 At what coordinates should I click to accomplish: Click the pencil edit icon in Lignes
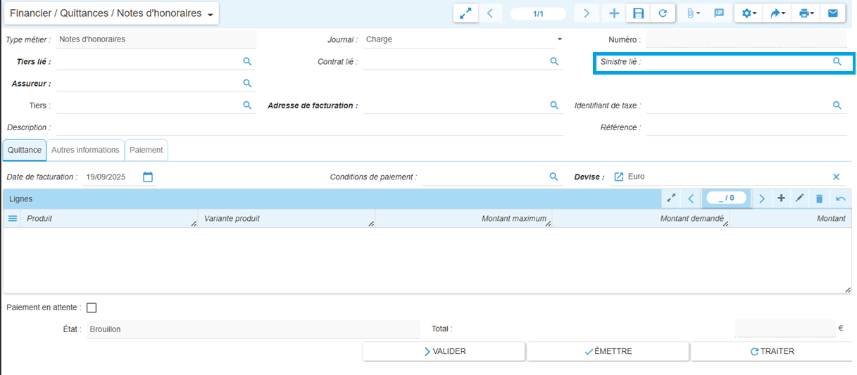click(800, 198)
